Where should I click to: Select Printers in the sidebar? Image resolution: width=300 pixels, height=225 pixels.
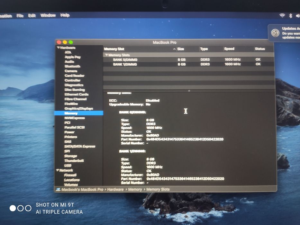71,137
